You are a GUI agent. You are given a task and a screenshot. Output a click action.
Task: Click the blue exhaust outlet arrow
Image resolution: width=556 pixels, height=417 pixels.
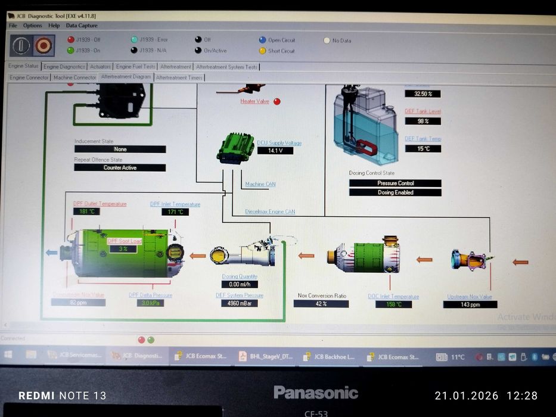[x=52, y=253]
